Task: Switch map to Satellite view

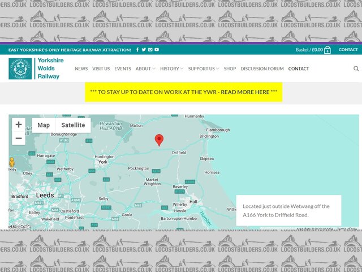Action: (x=73, y=125)
